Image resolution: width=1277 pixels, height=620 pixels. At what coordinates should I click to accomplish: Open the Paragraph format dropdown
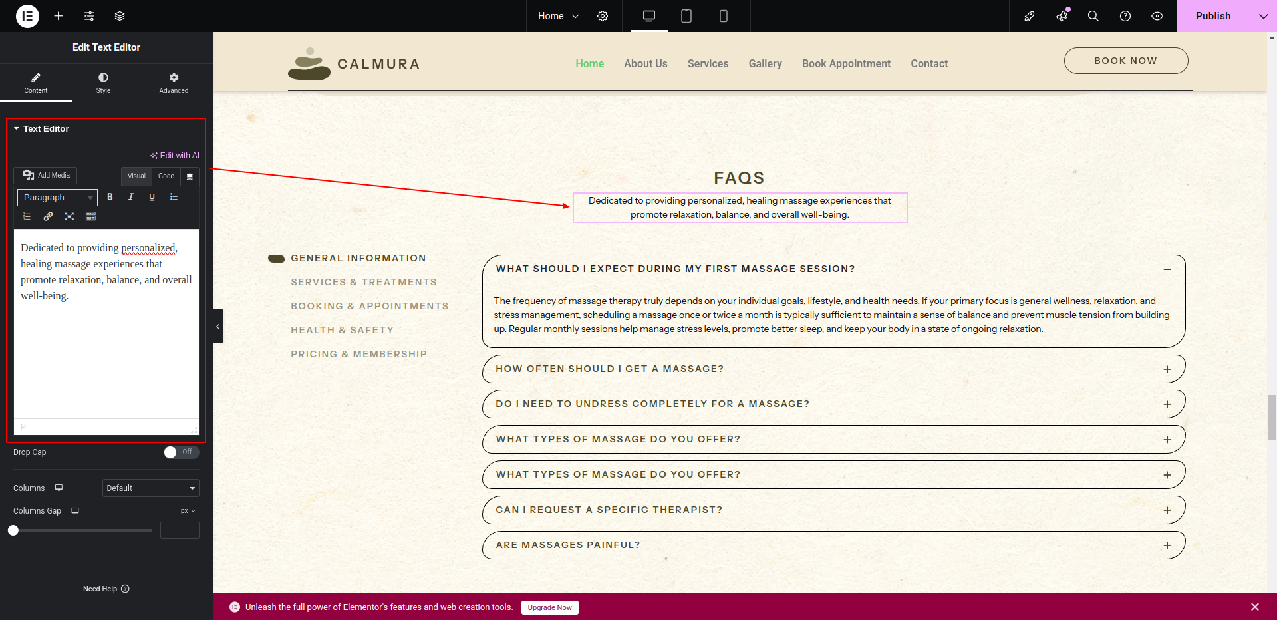pos(57,198)
